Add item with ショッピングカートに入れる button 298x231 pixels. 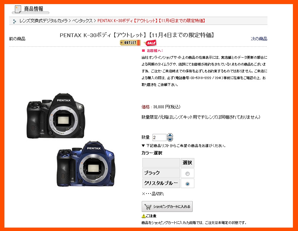pos(167,206)
